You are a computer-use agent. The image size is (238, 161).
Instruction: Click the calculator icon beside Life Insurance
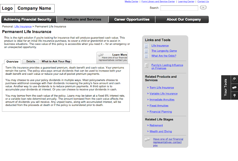click(146, 46)
